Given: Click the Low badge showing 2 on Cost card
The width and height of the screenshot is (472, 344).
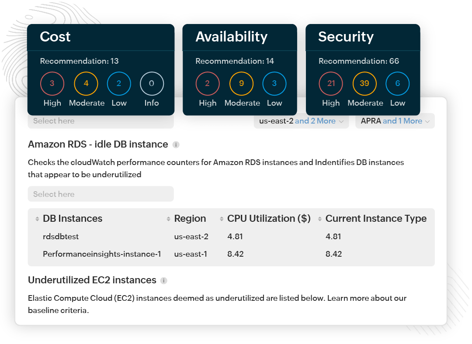Looking at the screenshot, I should pyautogui.click(x=119, y=83).
